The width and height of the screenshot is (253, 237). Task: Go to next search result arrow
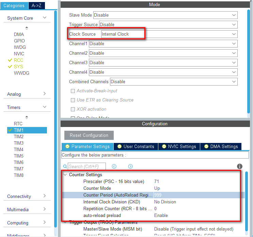[x=130, y=166]
